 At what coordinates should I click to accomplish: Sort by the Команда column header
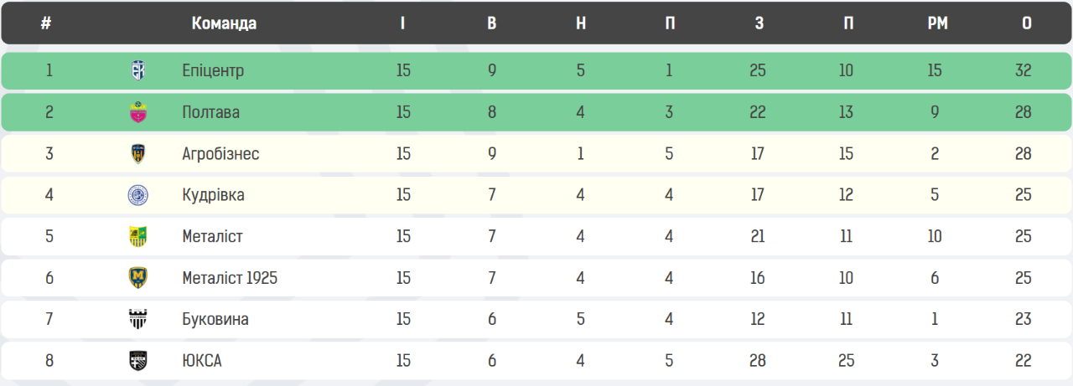[x=224, y=23]
